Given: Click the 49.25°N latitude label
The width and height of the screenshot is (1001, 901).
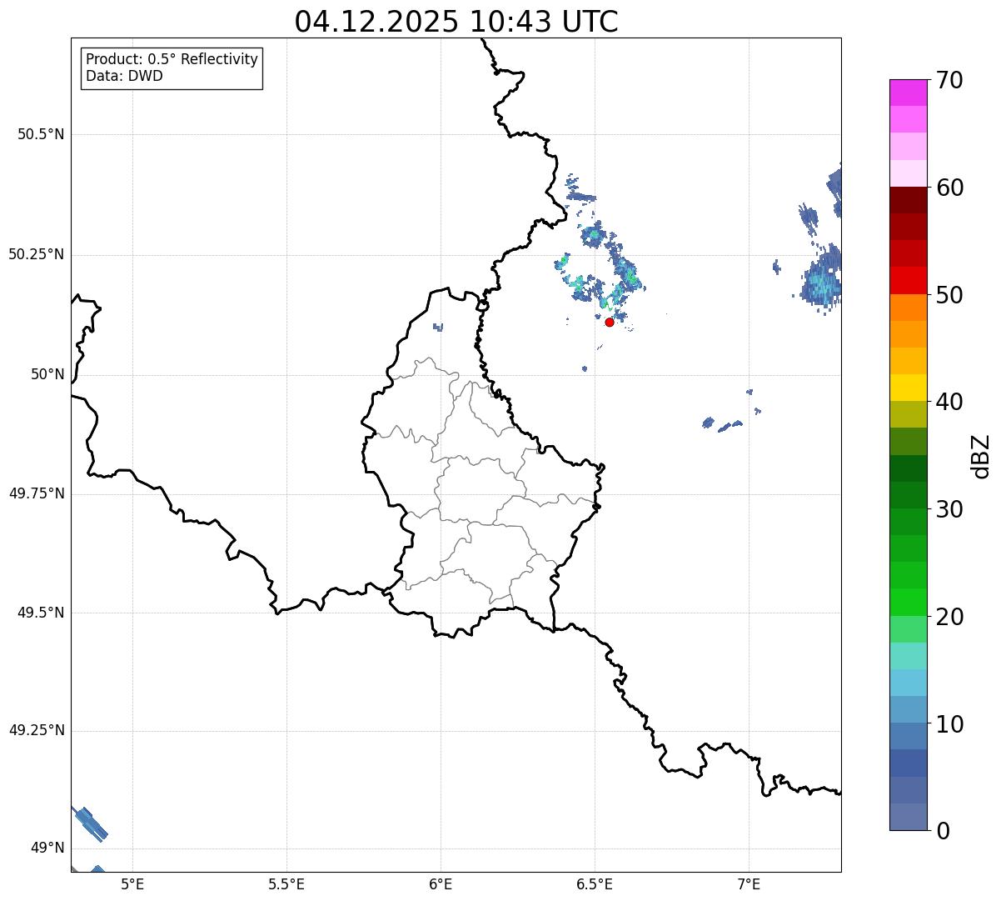Looking at the screenshot, I should 37,730.
